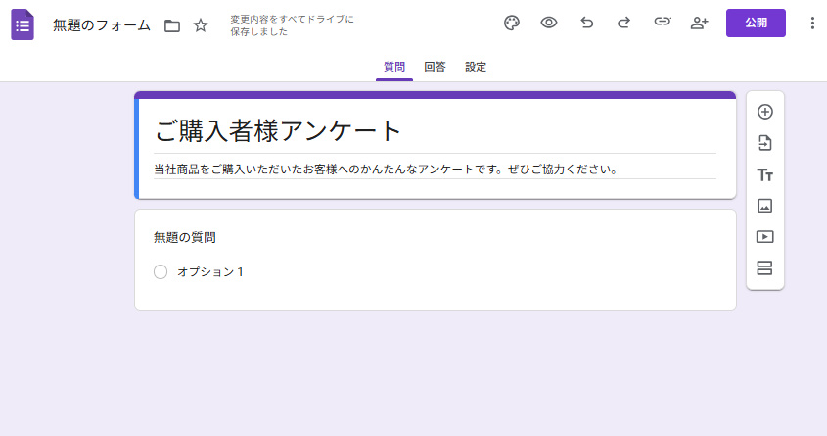Switch to the 回答 tab
827x436 pixels.
435,67
